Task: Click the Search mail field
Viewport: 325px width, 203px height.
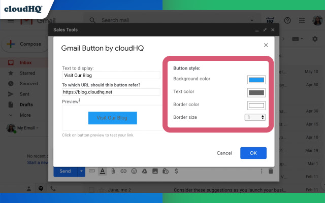Action: [172, 20]
